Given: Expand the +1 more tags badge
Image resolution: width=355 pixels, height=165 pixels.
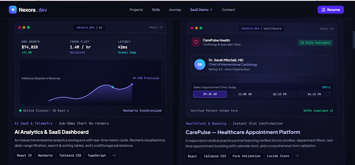Looking at the screenshot, I should tap(297, 156).
